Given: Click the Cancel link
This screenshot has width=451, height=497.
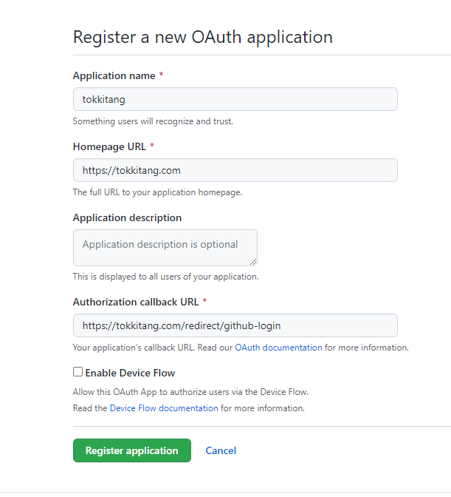Looking at the screenshot, I should click(221, 450).
